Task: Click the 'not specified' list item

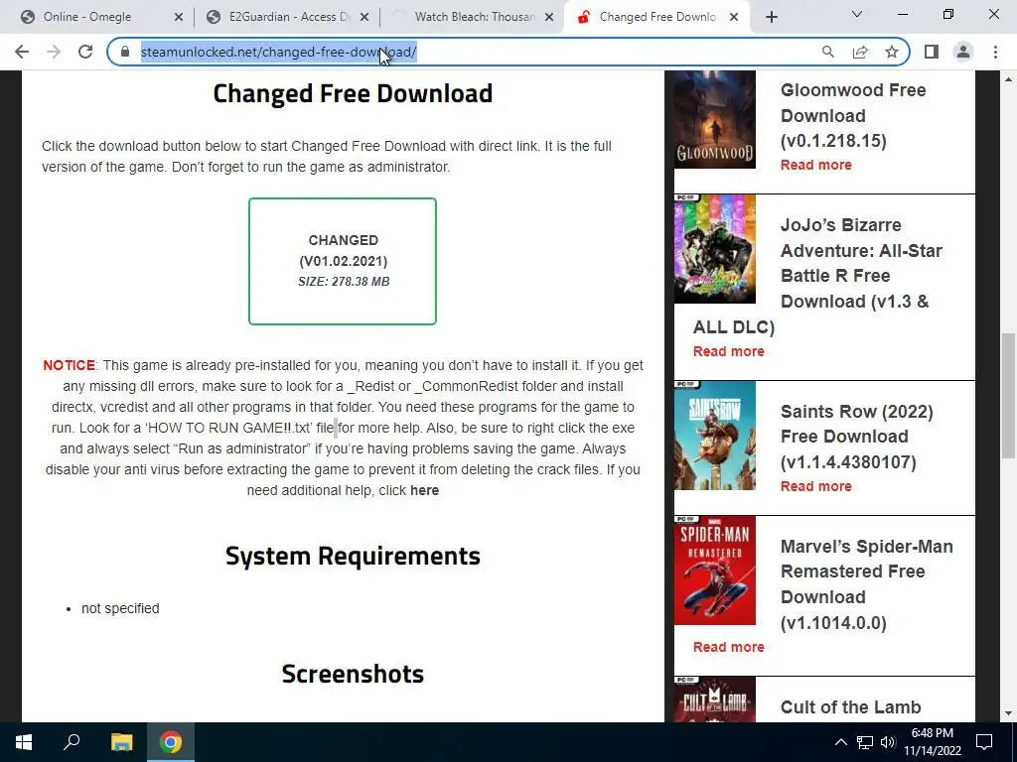Action: (x=120, y=608)
